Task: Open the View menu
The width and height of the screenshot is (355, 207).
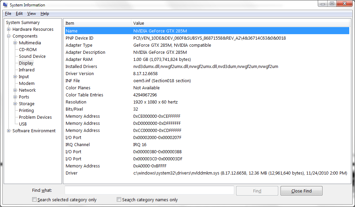Action: tap(31, 14)
